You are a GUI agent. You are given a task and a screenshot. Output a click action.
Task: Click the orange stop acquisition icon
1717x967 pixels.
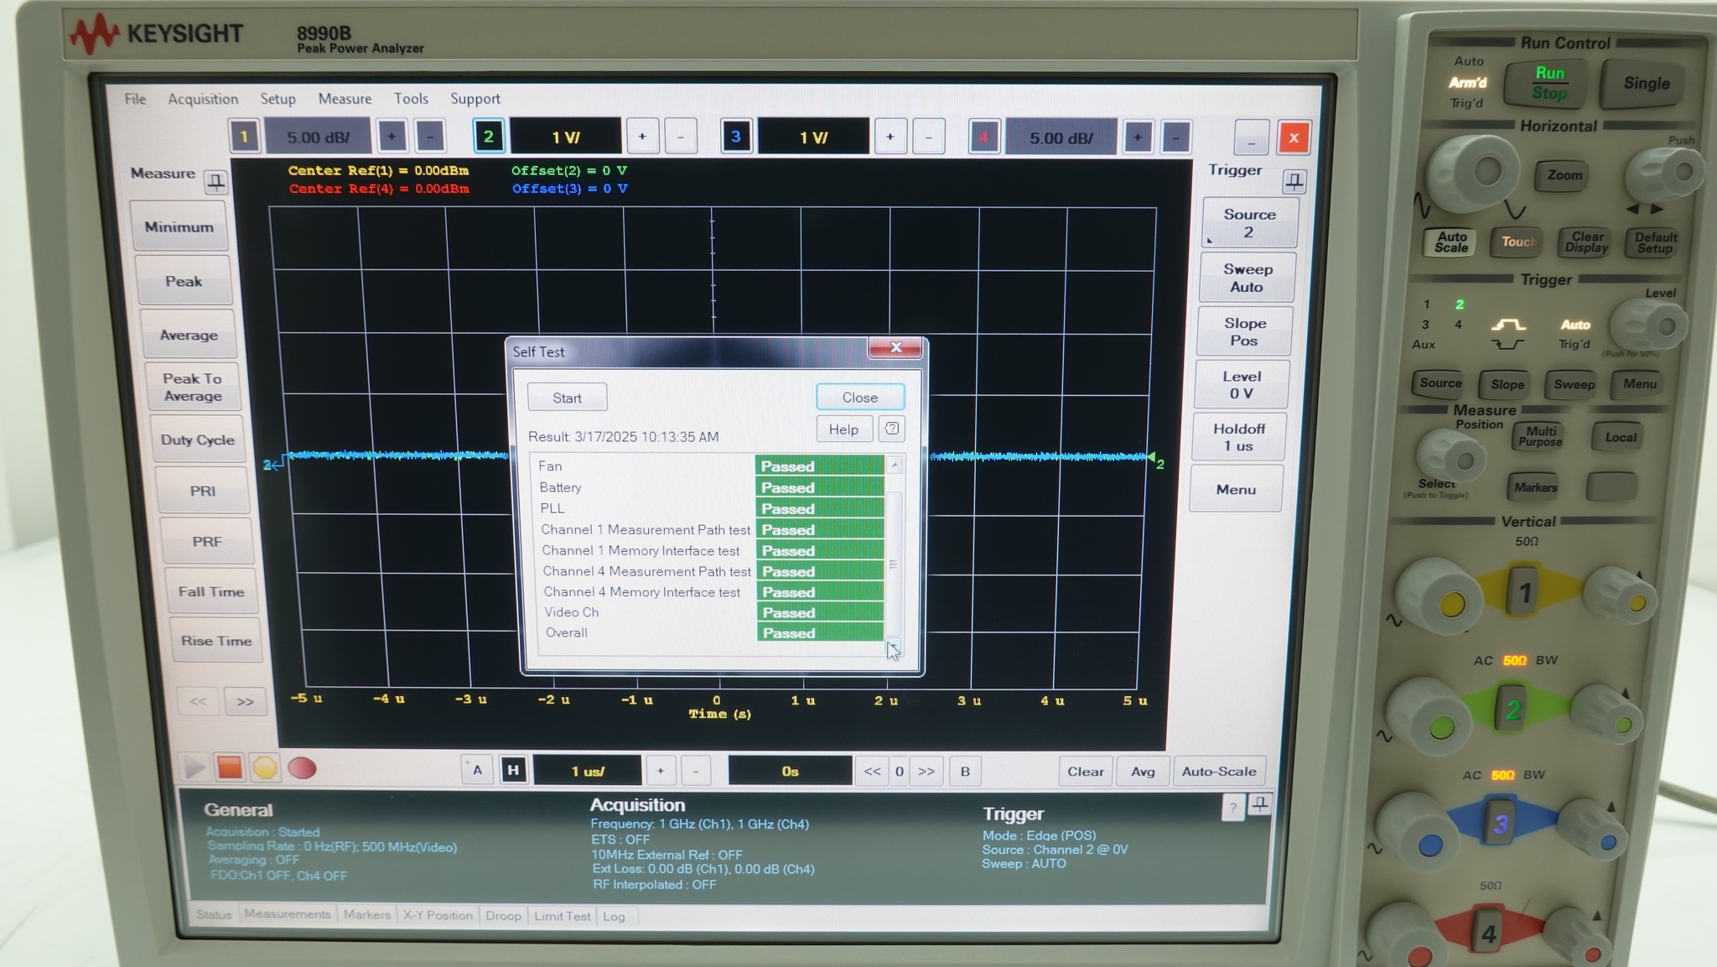coord(229,767)
